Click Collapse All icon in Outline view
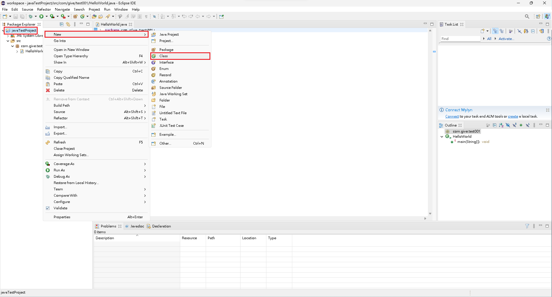This screenshot has width=552, height=297. [495, 125]
